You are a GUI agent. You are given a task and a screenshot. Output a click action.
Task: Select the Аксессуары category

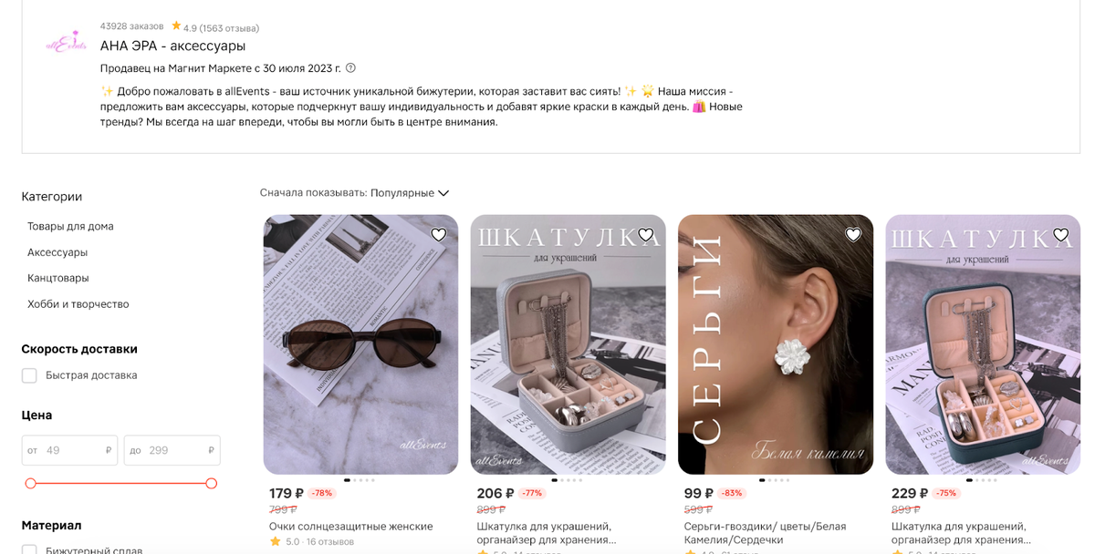coord(57,252)
